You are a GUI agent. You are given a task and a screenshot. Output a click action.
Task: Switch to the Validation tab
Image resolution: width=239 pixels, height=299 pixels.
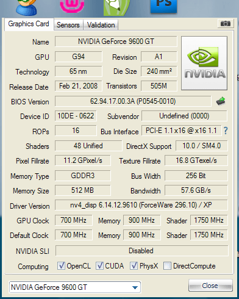coord(101,25)
